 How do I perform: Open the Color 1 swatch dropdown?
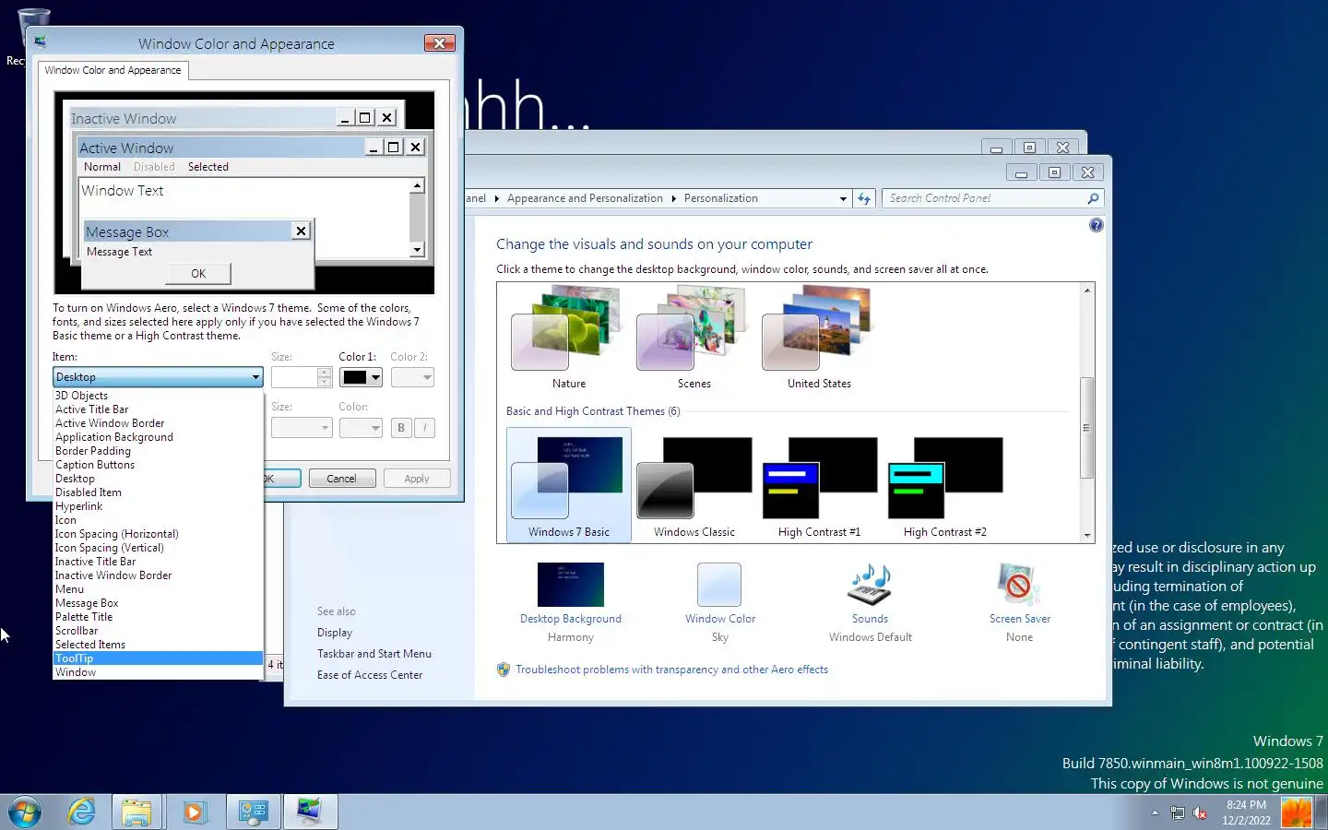pyautogui.click(x=361, y=377)
